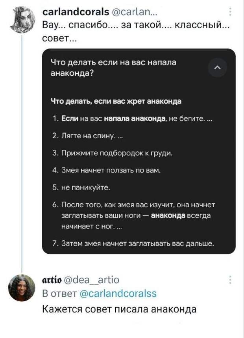Collapse the anaconda question with chevron

tap(218, 68)
